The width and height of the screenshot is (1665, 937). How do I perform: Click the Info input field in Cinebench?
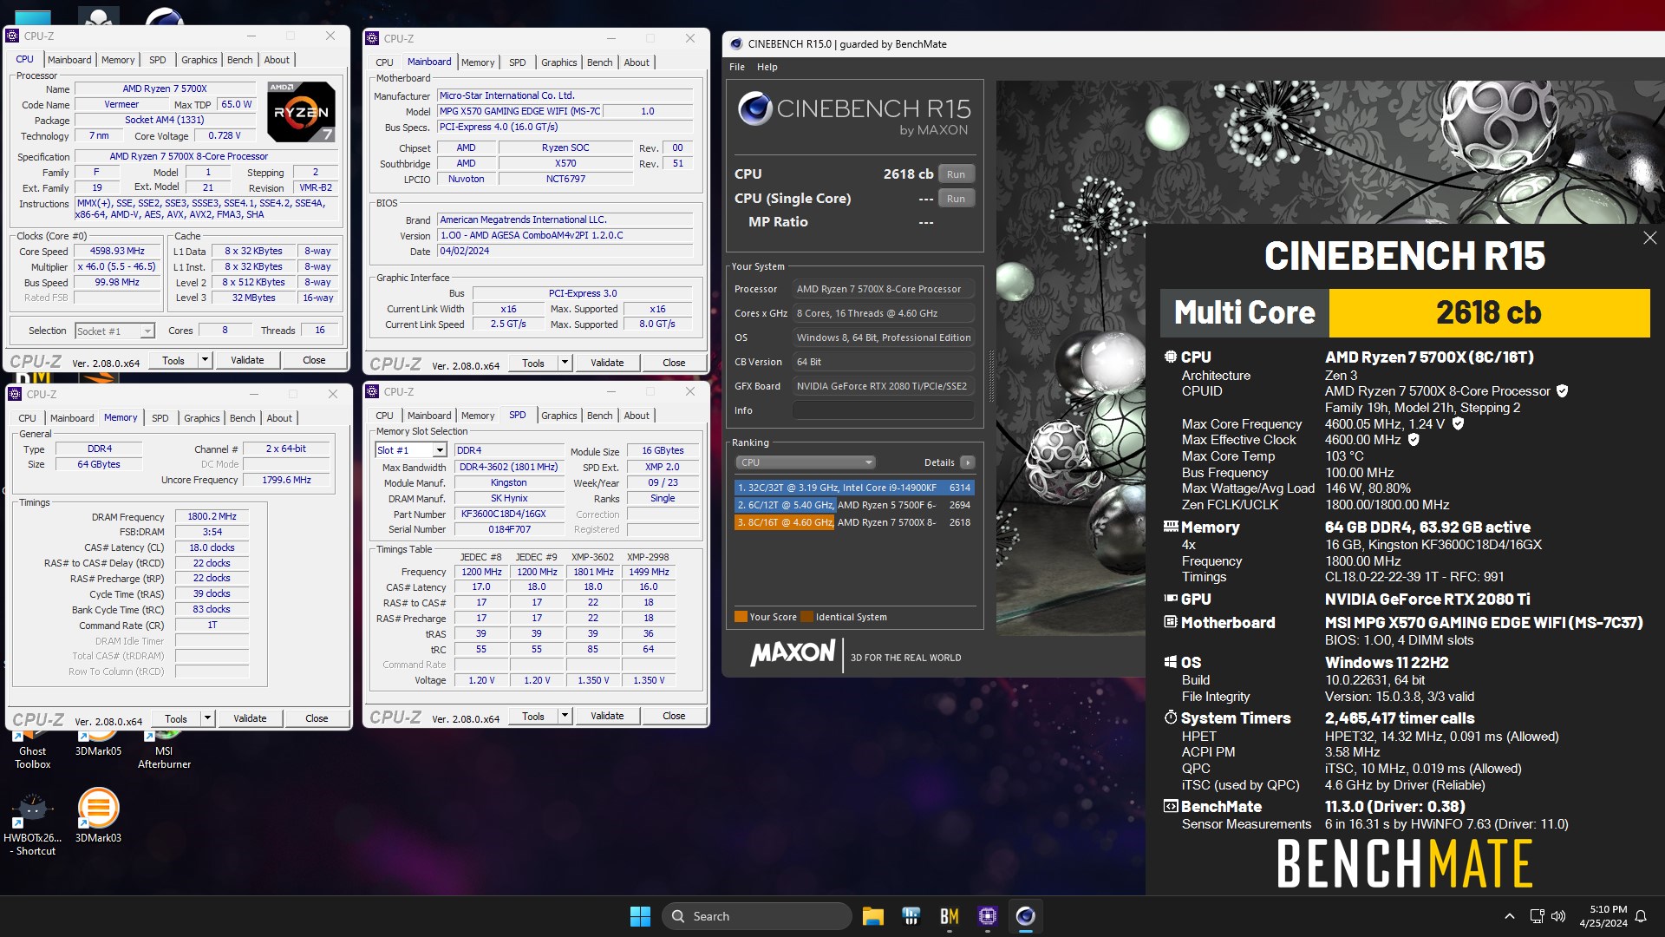point(883,410)
